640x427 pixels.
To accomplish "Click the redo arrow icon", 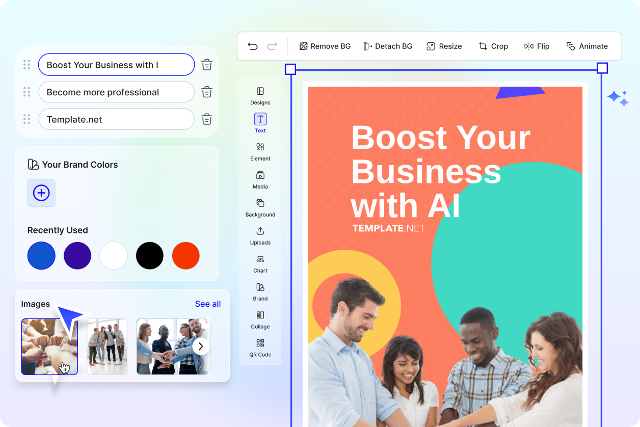I will tap(272, 46).
